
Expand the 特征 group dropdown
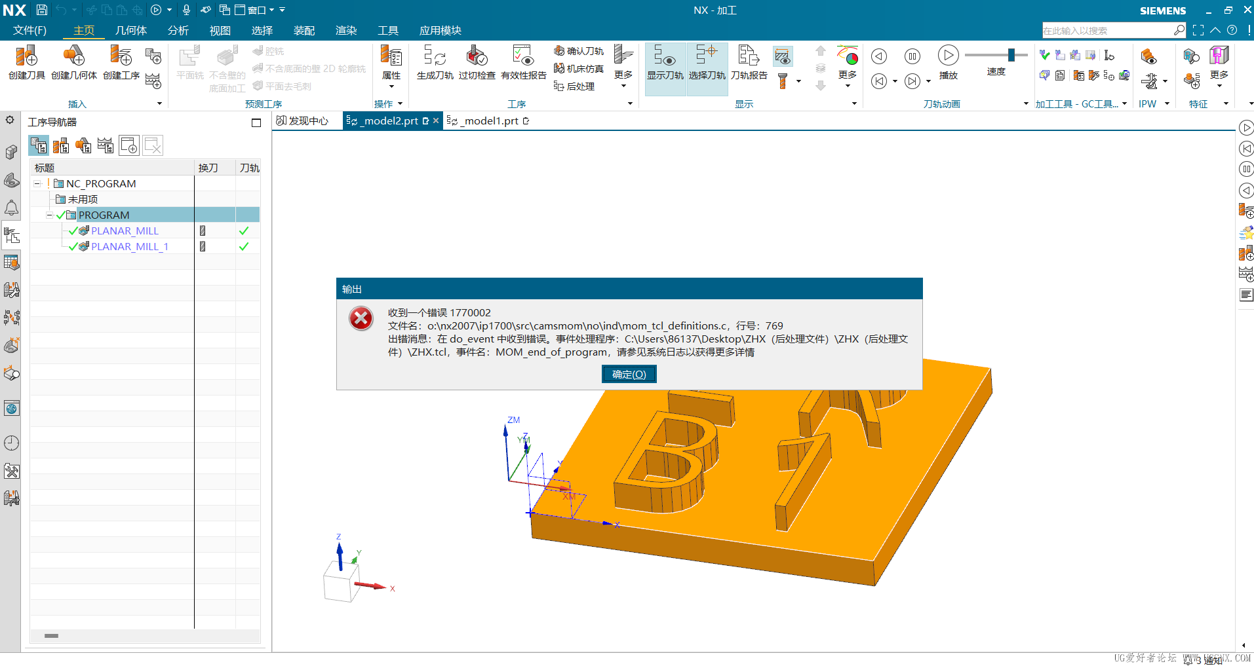(1226, 103)
